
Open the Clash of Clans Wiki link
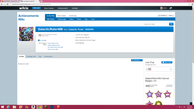[53, 43]
